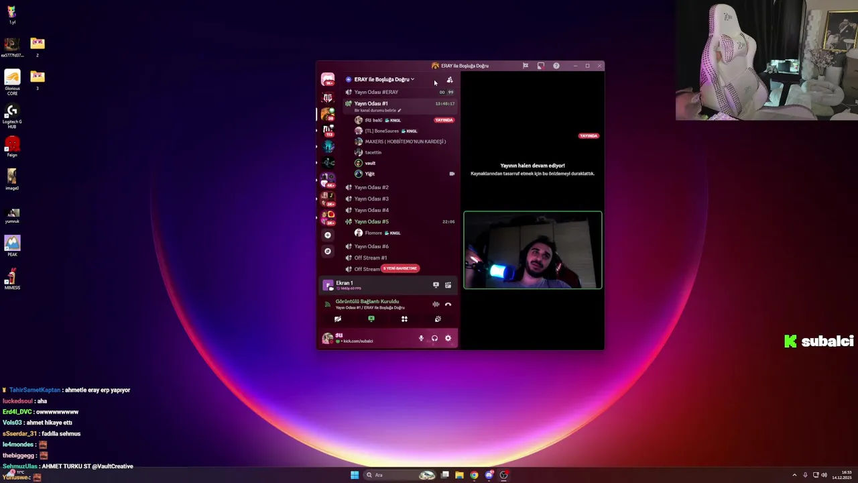Open Discord user settings gear
The height and width of the screenshot is (483, 858).
click(448, 338)
